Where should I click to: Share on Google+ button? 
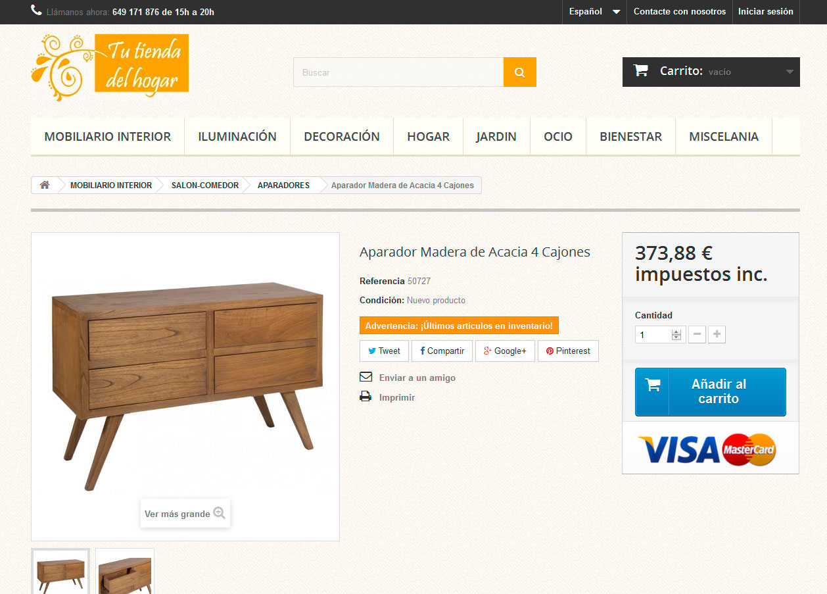coord(505,351)
